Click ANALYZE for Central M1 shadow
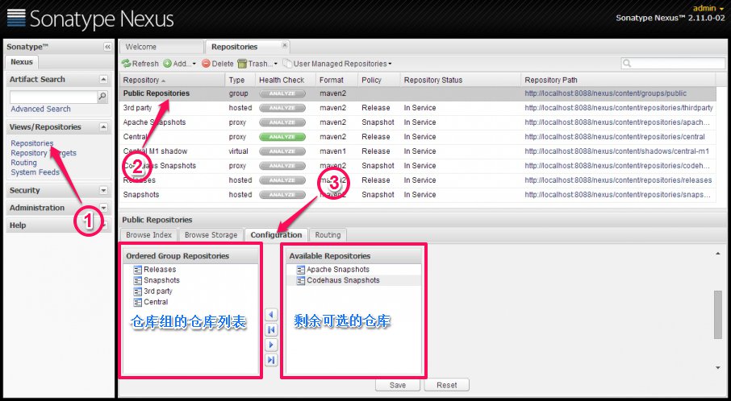The width and height of the screenshot is (731, 401). point(282,151)
